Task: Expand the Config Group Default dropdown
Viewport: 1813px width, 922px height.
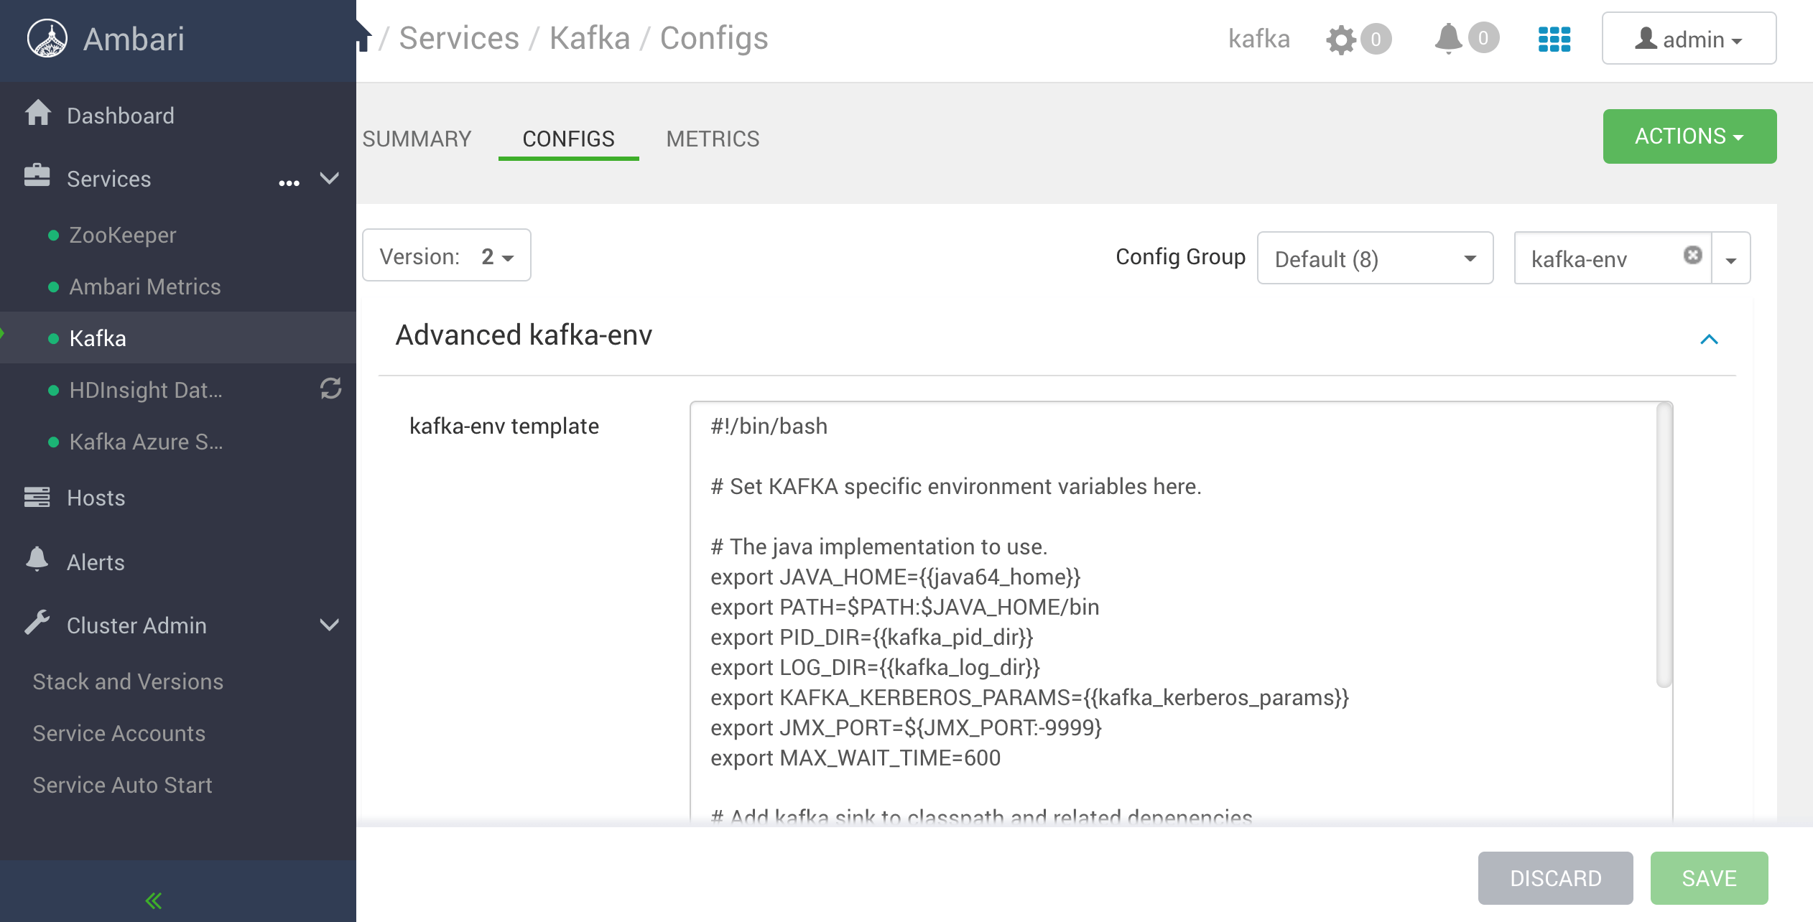Action: point(1373,259)
